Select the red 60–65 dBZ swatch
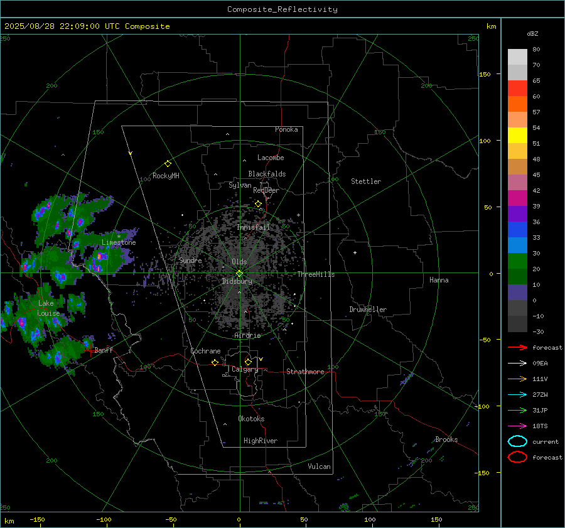Viewport: 565px width, 528px height. click(517, 89)
